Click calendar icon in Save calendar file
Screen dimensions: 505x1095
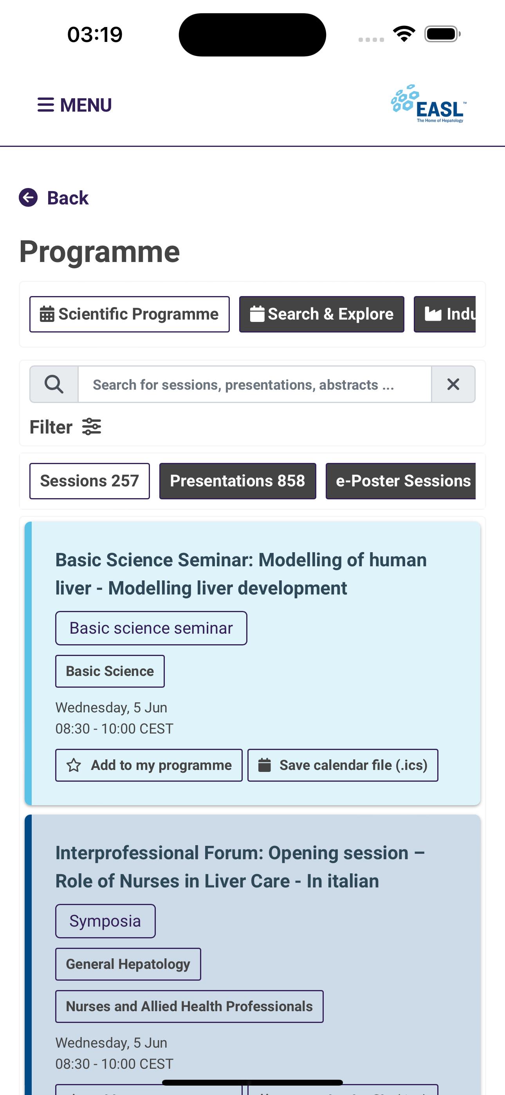264,765
